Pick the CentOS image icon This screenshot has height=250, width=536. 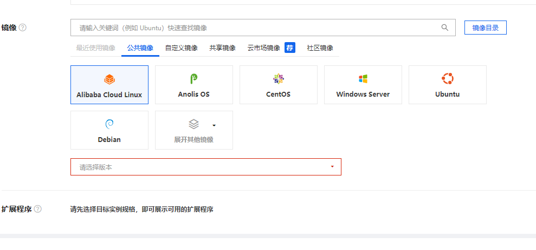click(279, 79)
